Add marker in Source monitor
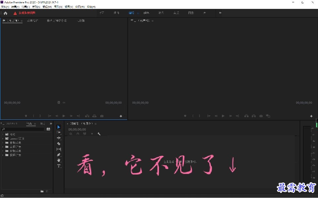 [x=26, y=116]
